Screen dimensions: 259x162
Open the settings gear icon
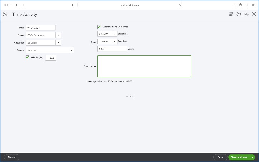coord(231,14)
